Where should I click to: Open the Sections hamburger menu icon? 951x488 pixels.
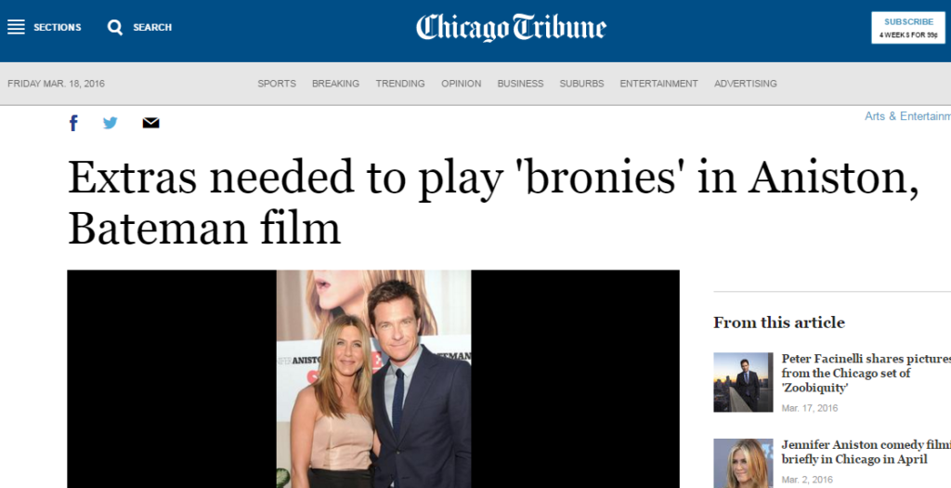click(x=16, y=27)
